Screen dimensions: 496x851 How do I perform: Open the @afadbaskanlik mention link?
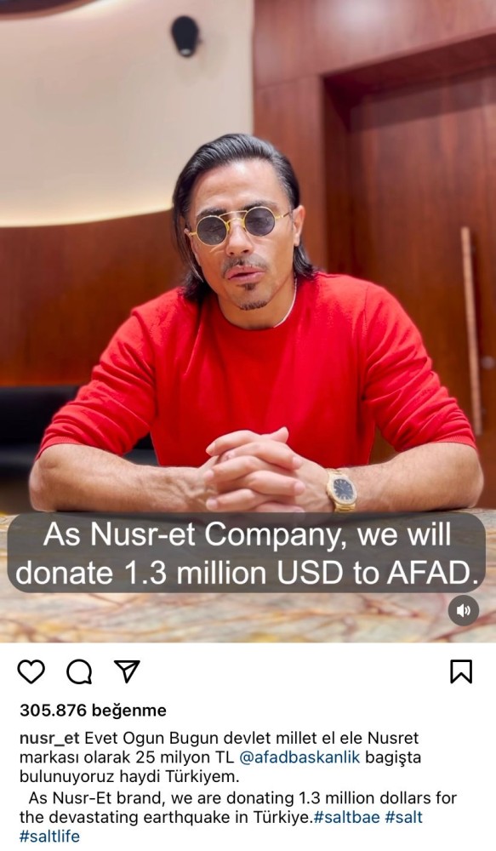pos(299,757)
